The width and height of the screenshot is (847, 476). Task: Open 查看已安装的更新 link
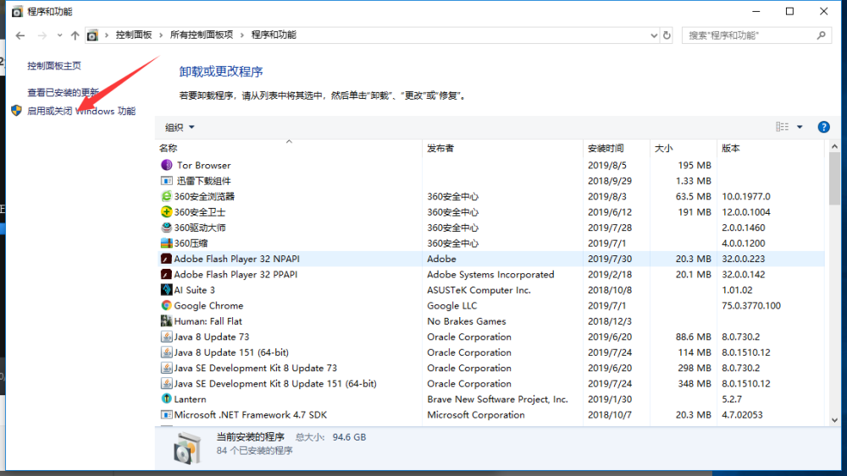(x=64, y=92)
